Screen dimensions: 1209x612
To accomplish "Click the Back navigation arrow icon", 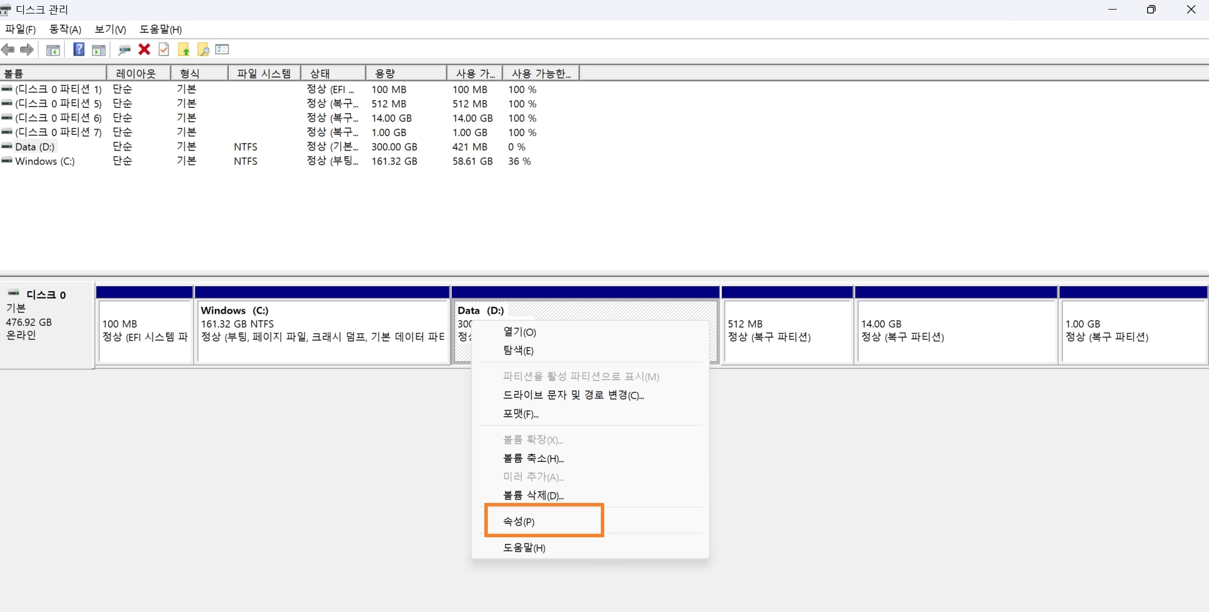I will pyautogui.click(x=8, y=49).
